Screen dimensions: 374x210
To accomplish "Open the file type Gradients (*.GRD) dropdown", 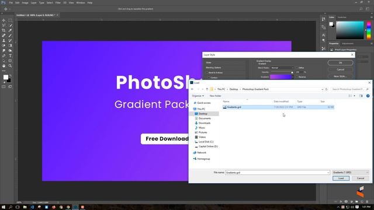I will (351, 173).
